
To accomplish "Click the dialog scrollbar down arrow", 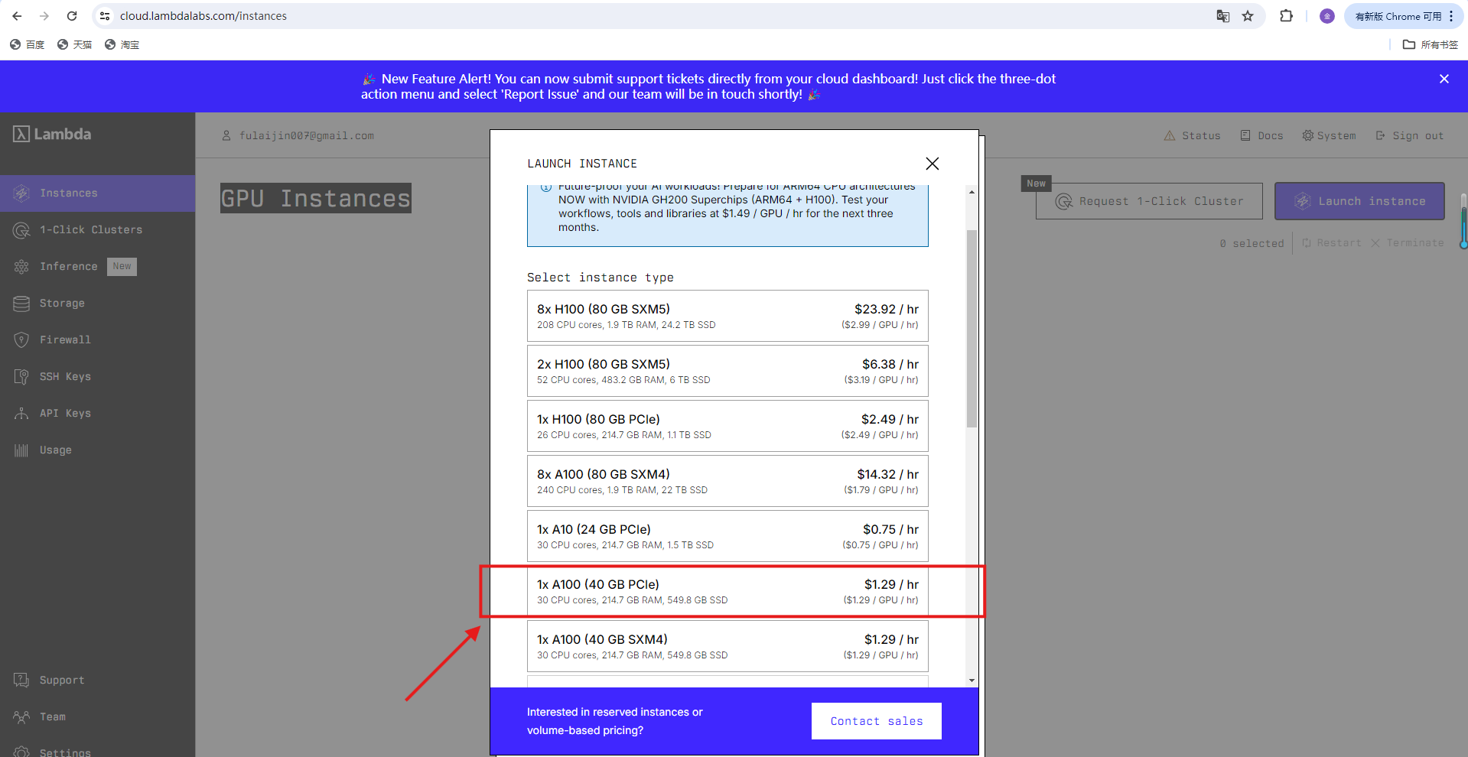I will pos(972,681).
